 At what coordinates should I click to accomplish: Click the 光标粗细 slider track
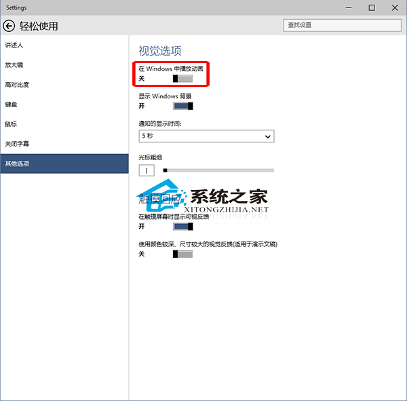pos(218,170)
